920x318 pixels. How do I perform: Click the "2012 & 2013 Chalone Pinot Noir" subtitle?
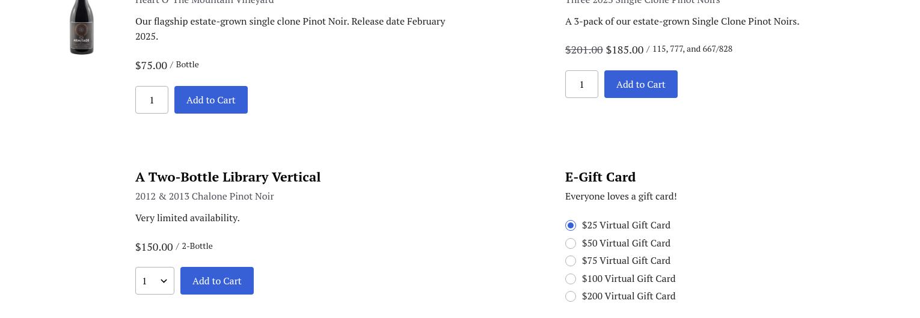tap(204, 196)
